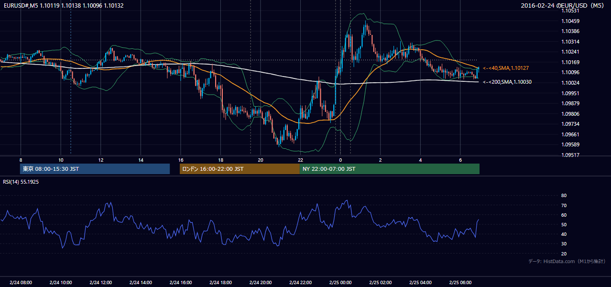Click price axis value 1.09589
This screenshot has width=611, height=287.
coord(570,144)
